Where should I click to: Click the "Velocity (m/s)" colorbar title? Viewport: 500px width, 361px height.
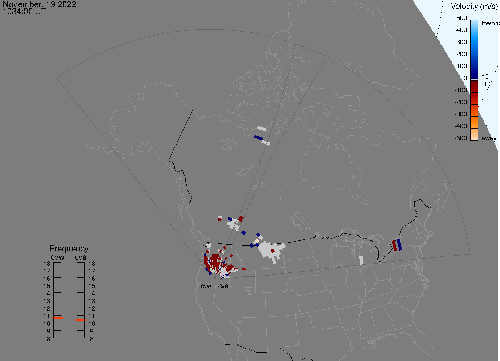474,6
